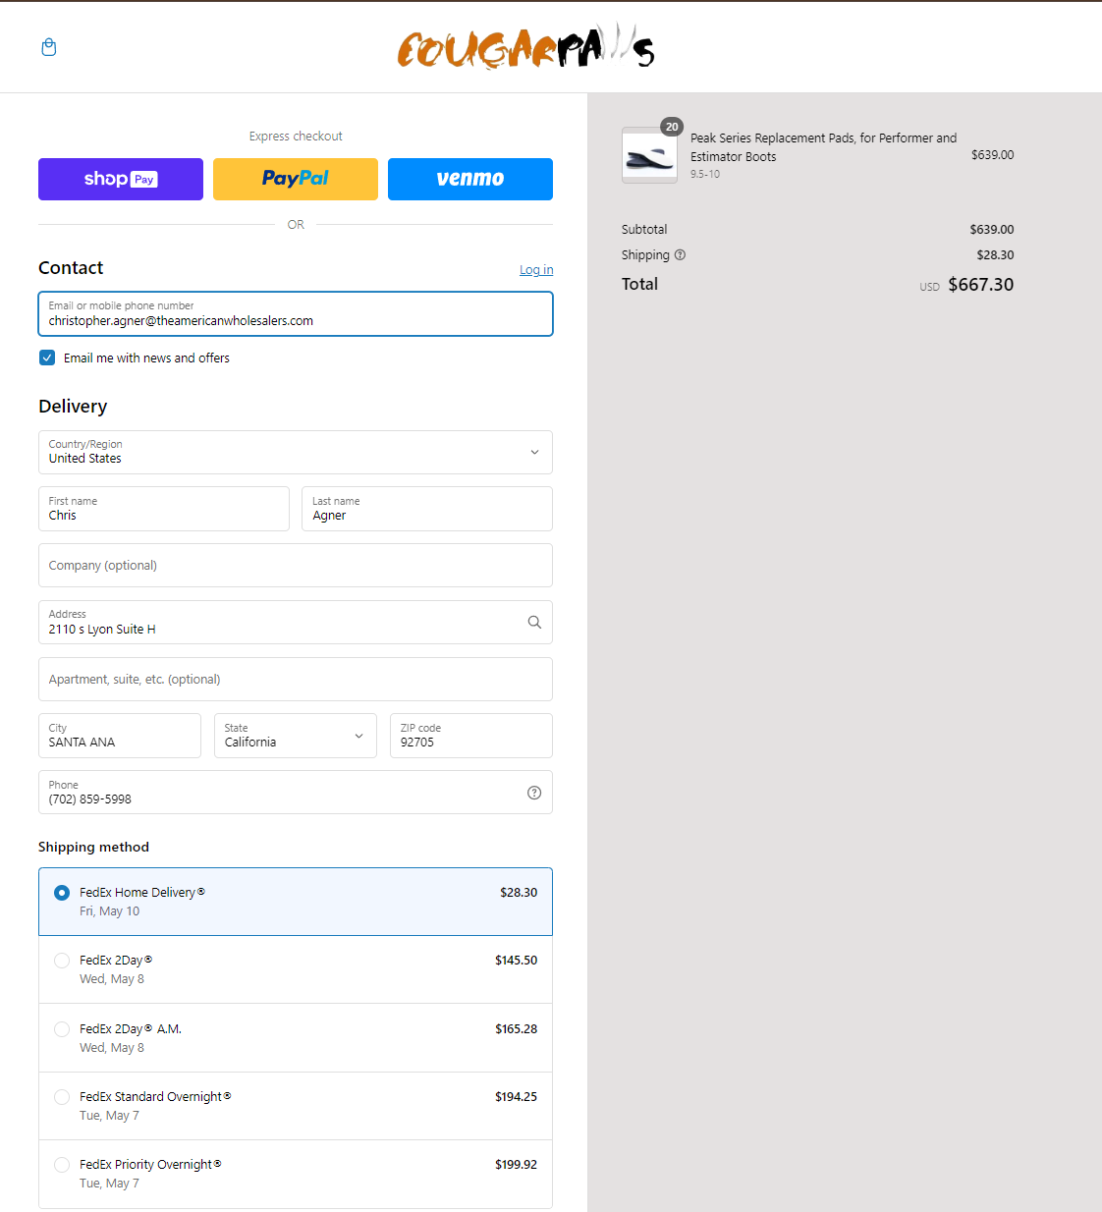
Task: Focus the email or mobile phone field
Action: 296,313
